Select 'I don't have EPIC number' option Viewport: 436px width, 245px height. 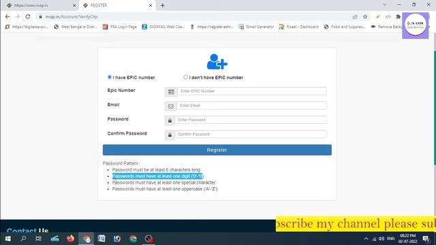(x=185, y=77)
